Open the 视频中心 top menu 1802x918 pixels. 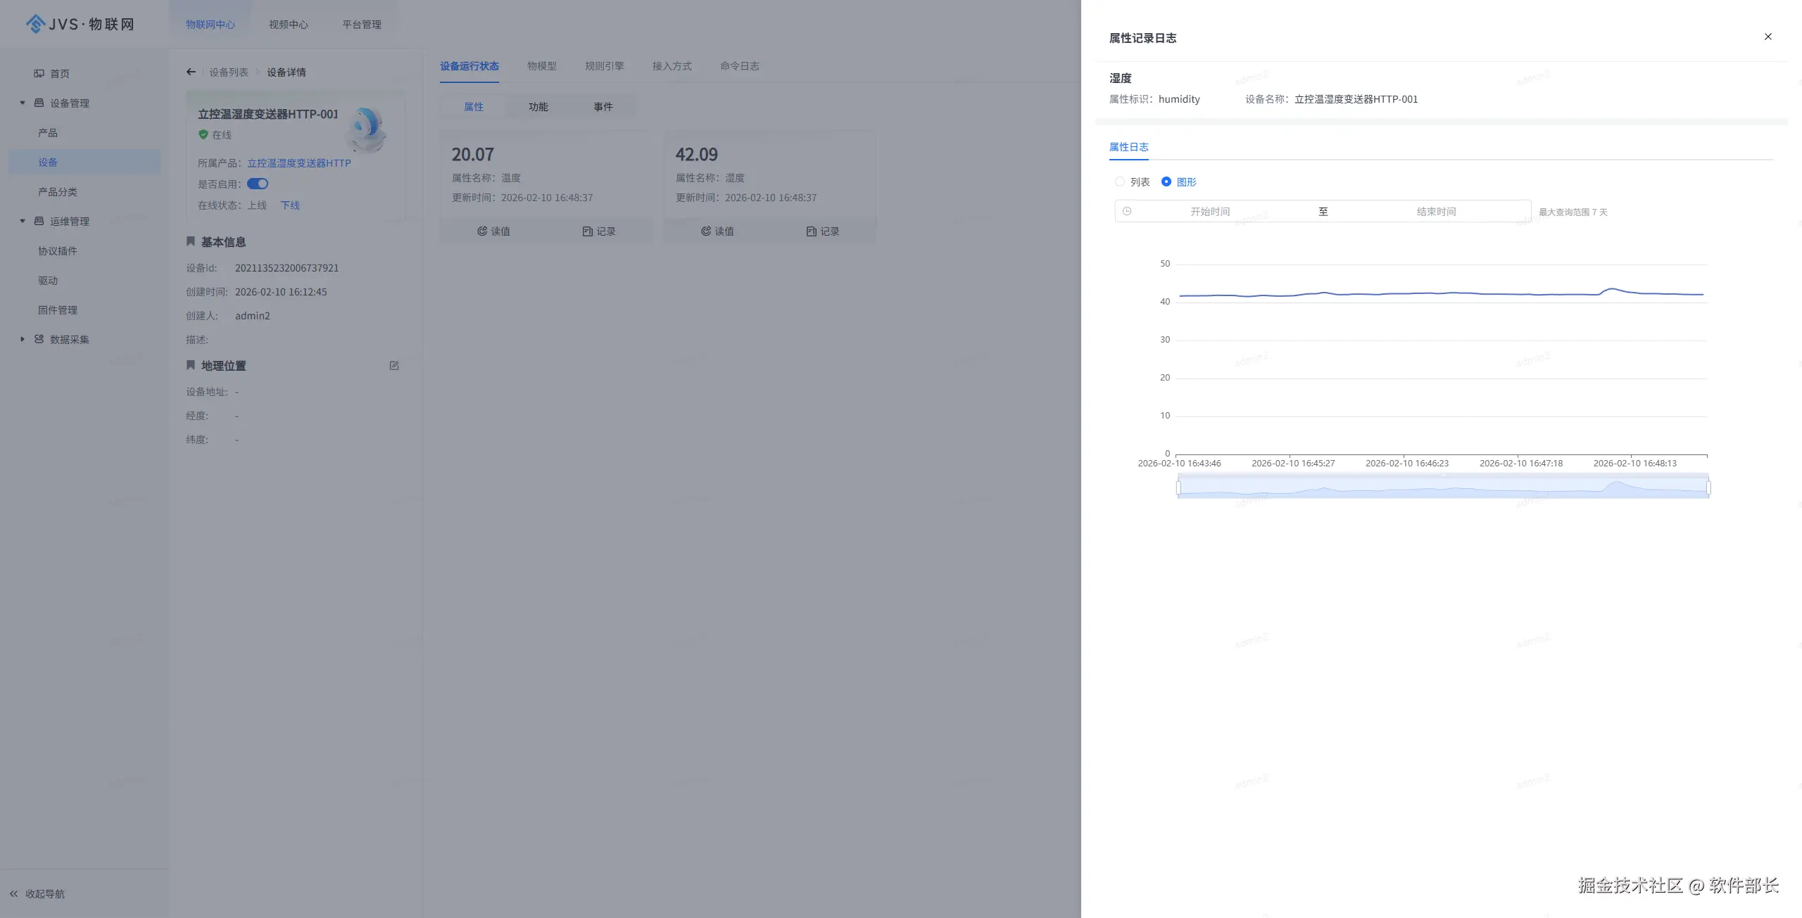pos(288,25)
